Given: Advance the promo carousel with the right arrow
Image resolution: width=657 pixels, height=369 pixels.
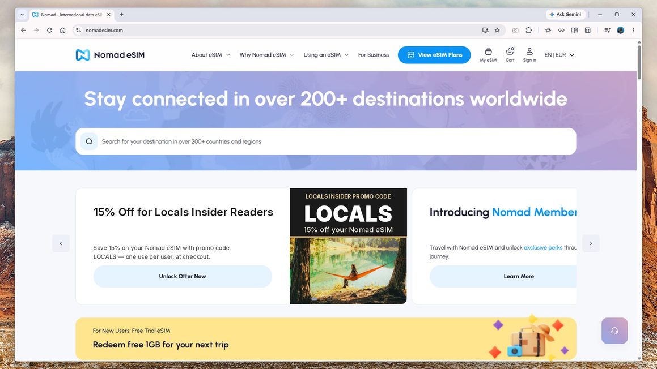Looking at the screenshot, I should (591, 243).
